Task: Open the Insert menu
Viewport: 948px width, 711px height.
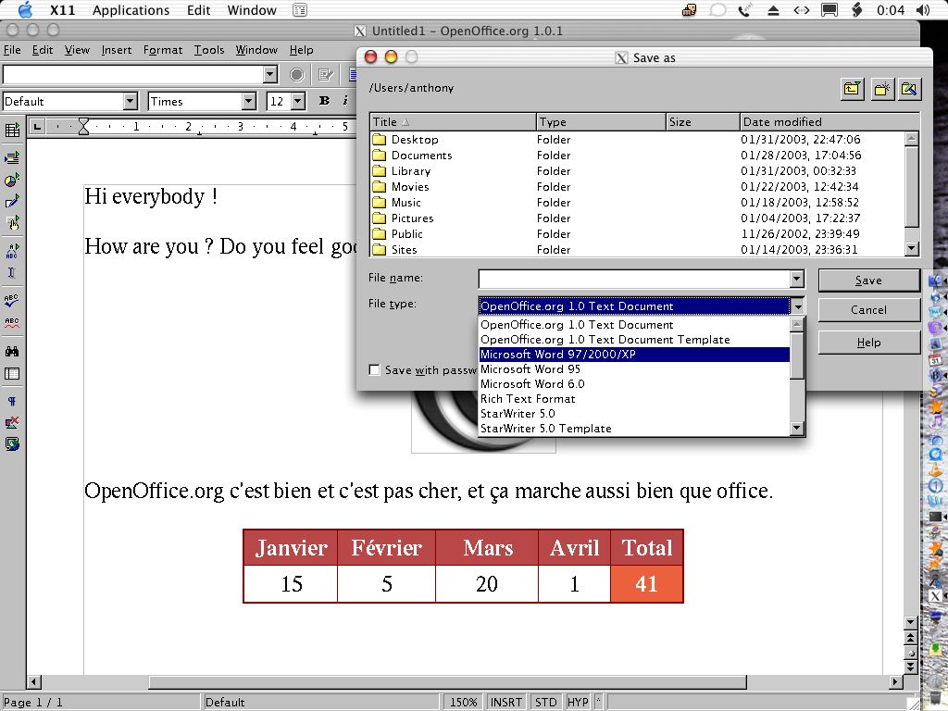Action: click(116, 50)
